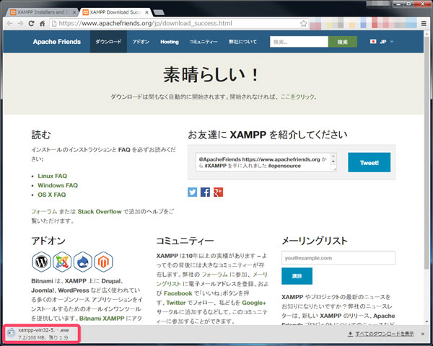Screen dimensions: 433x346
Task: Open the Chrome hamburger menu
Action: [x=424, y=24]
